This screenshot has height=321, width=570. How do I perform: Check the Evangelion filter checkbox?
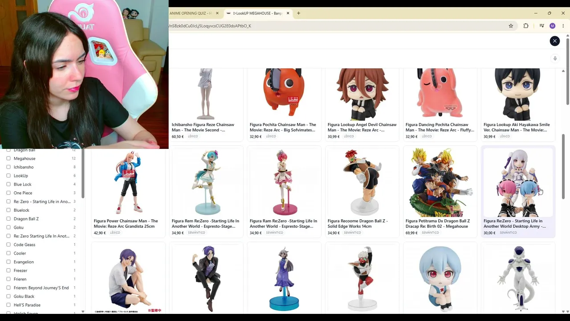(x=8, y=262)
